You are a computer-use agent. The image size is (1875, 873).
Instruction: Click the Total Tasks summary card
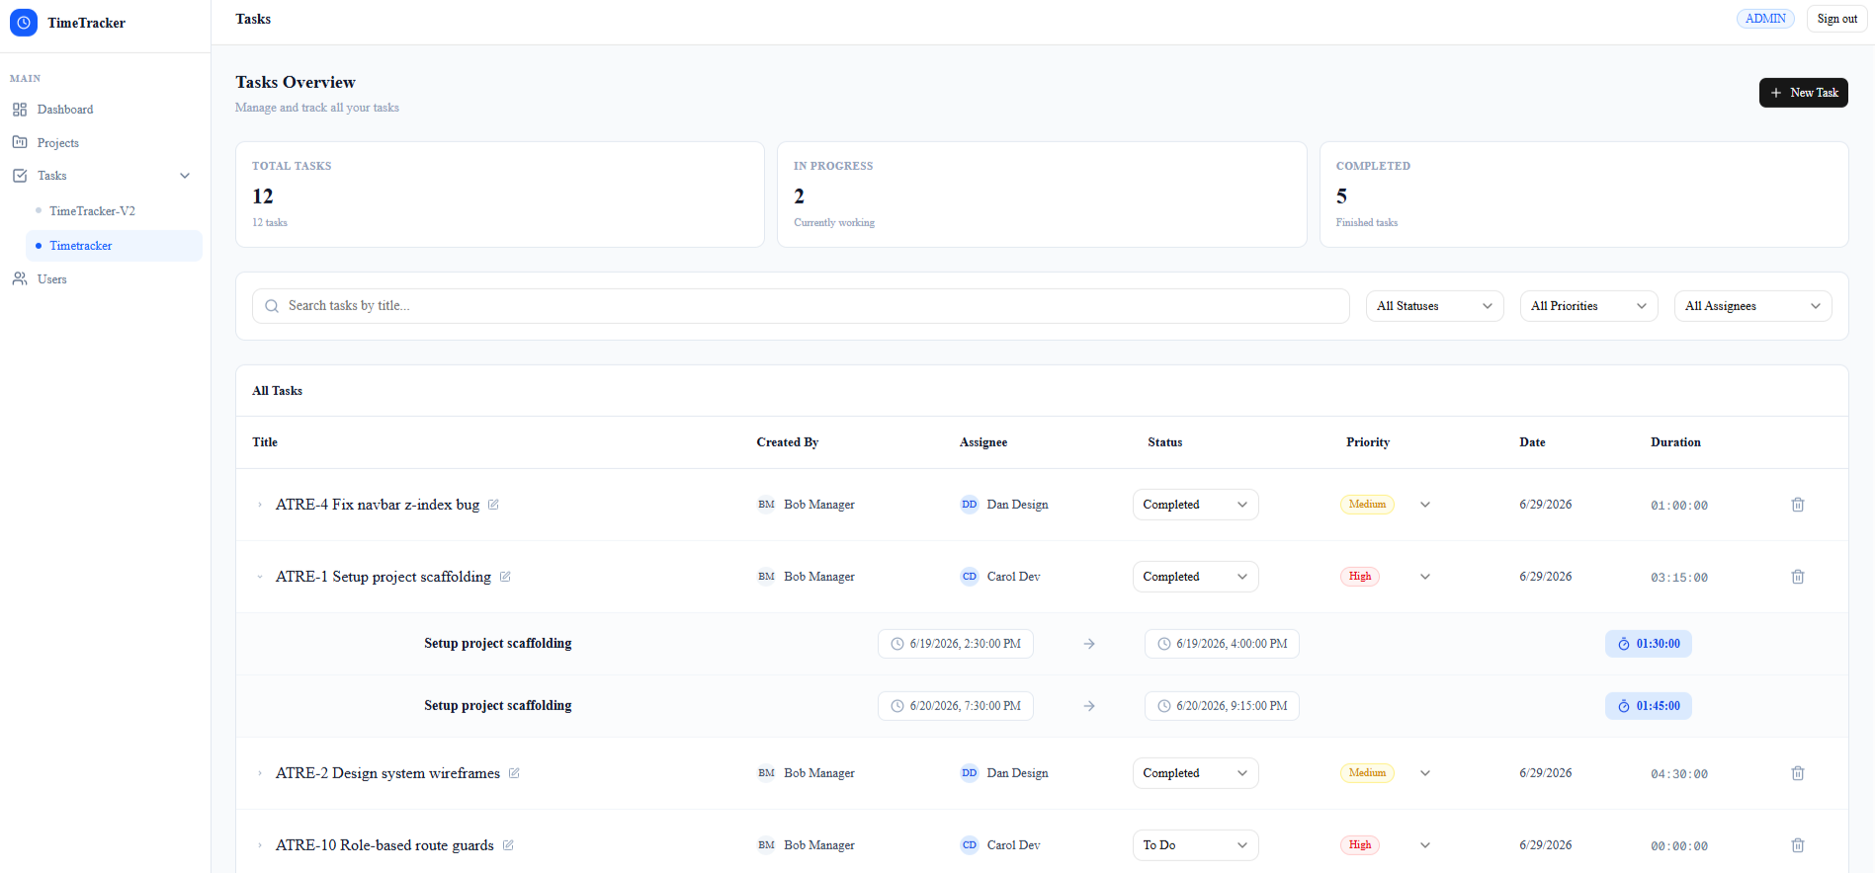(x=500, y=195)
